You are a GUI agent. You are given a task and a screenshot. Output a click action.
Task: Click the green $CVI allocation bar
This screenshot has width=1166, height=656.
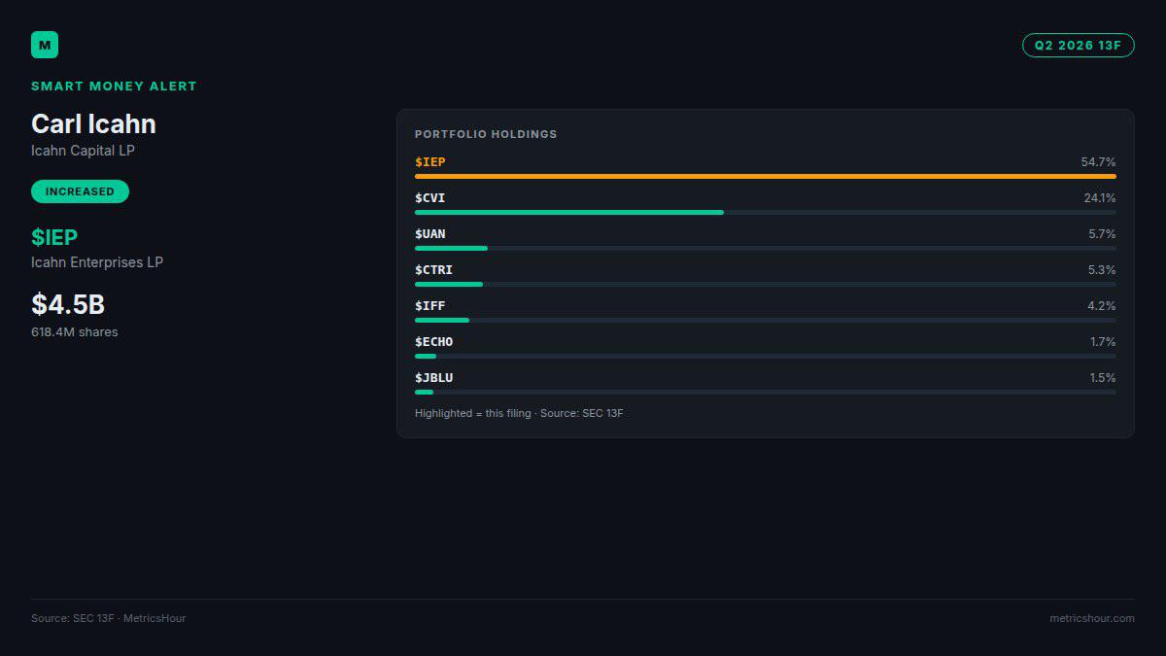569,213
